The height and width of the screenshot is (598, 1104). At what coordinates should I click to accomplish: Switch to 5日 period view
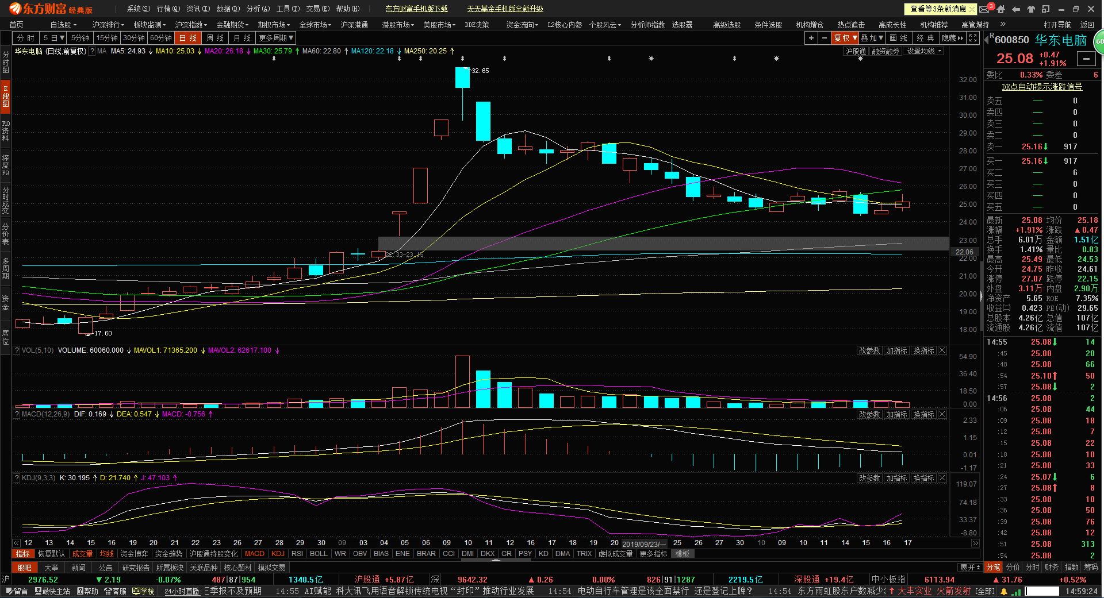[x=54, y=38]
